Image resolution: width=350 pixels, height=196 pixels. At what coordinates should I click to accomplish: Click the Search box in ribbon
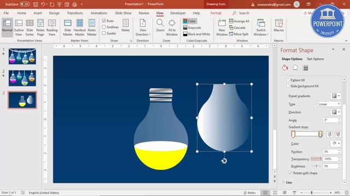pyautogui.click(x=241, y=13)
